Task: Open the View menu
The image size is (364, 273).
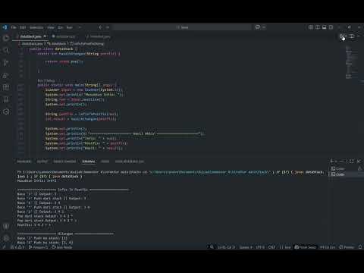Action: point(51,27)
